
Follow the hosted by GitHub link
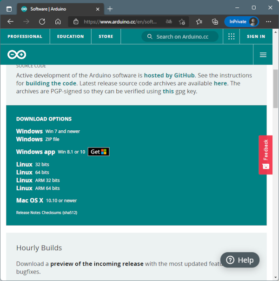[169, 75]
